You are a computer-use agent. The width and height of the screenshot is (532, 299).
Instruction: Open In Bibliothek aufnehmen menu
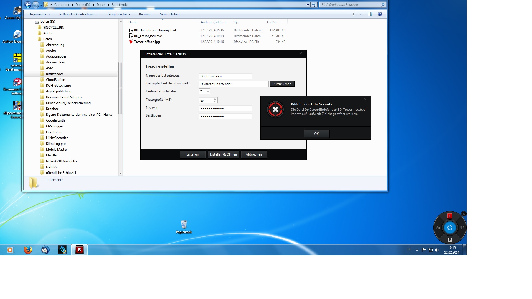click(x=79, y=14)
